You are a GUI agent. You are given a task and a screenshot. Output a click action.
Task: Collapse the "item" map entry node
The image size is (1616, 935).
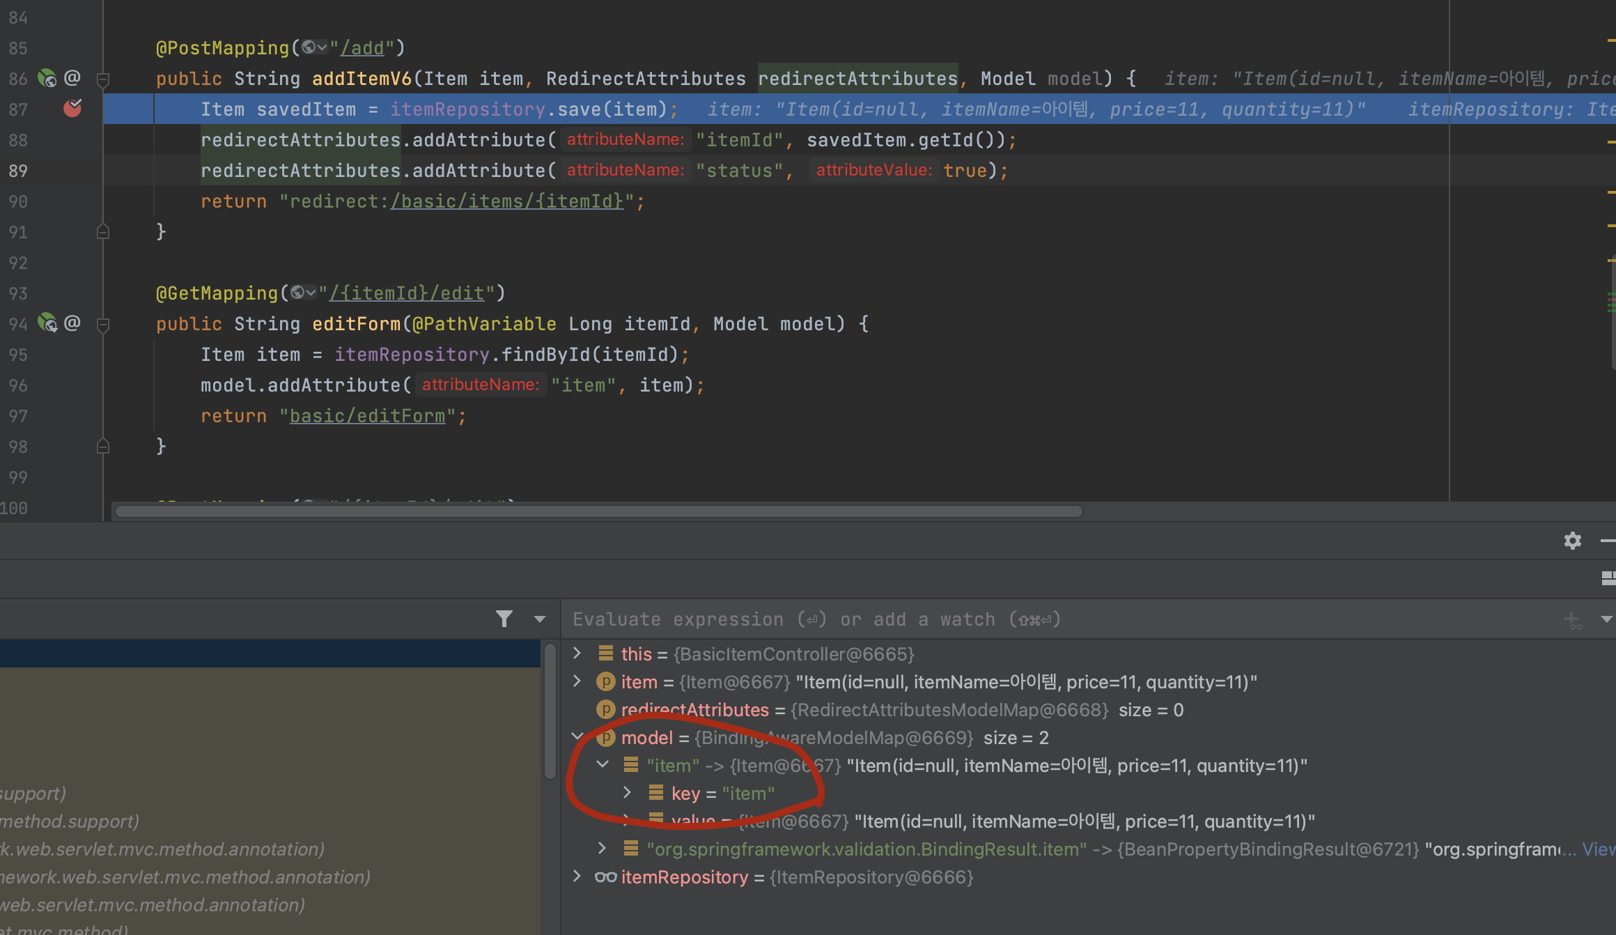[x=603, y=764]
